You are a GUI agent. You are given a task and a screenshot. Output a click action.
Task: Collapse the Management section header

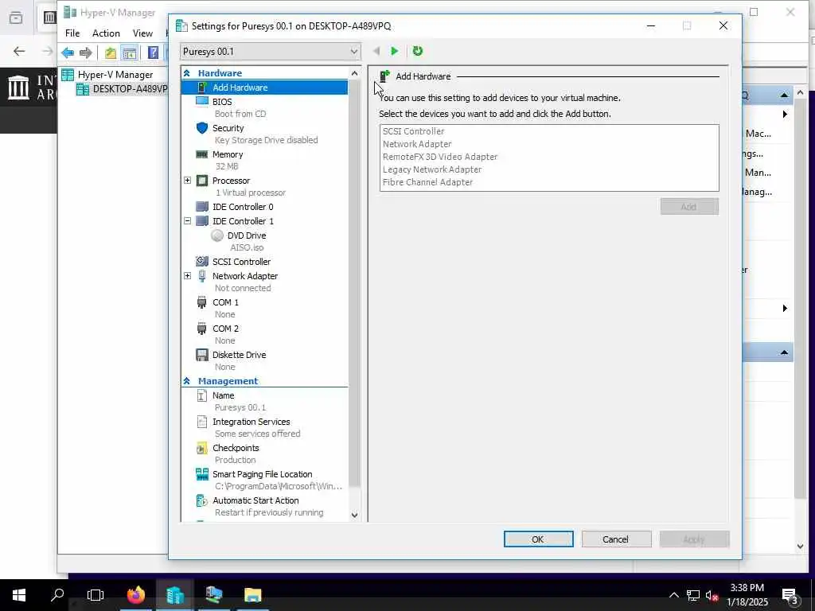click(186, 381)
